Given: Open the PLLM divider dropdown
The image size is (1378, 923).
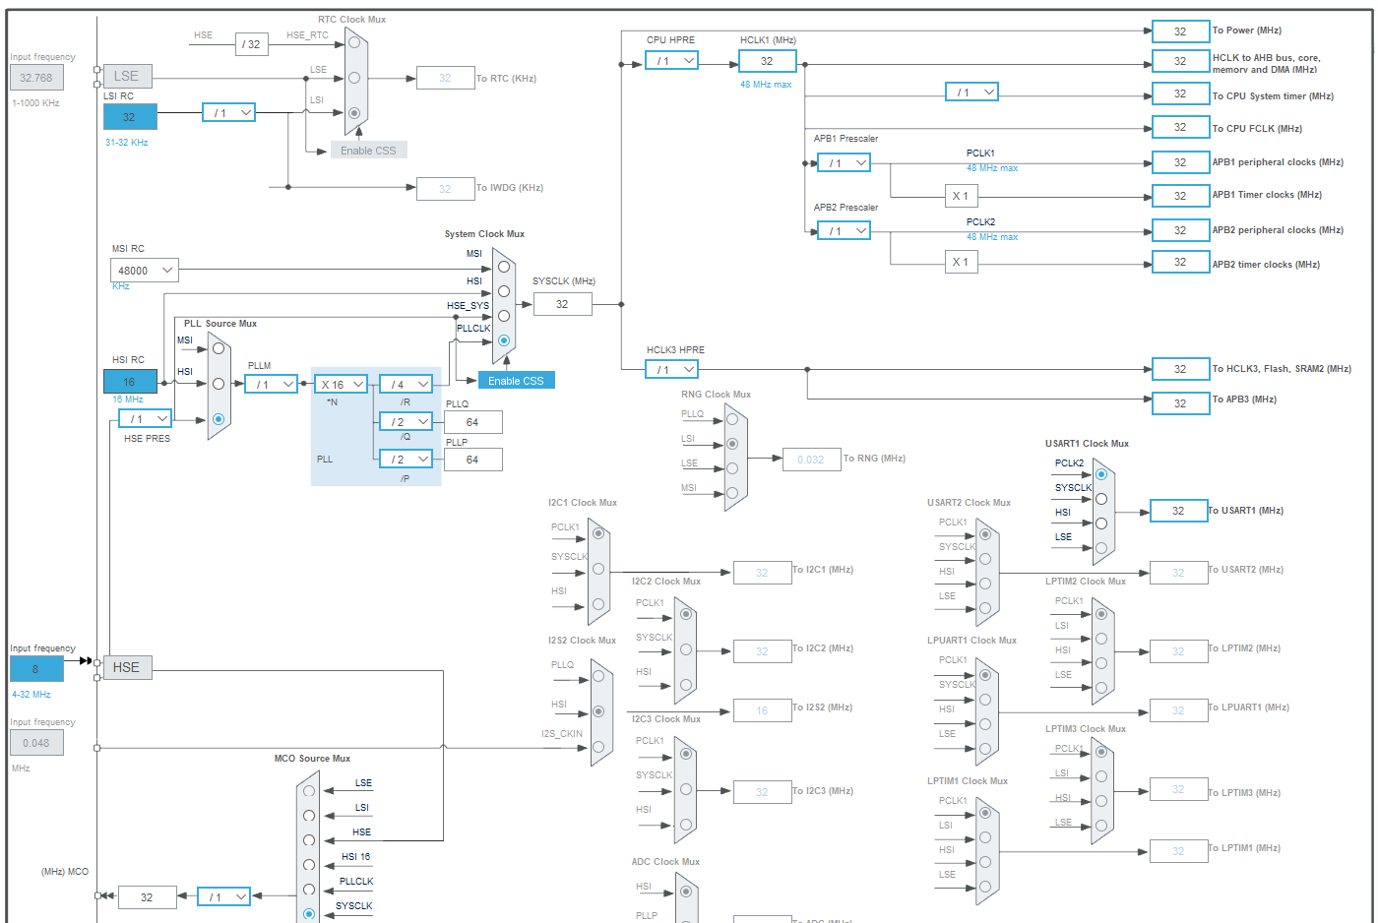Looking at the screenshot, I should coord(271,384).
